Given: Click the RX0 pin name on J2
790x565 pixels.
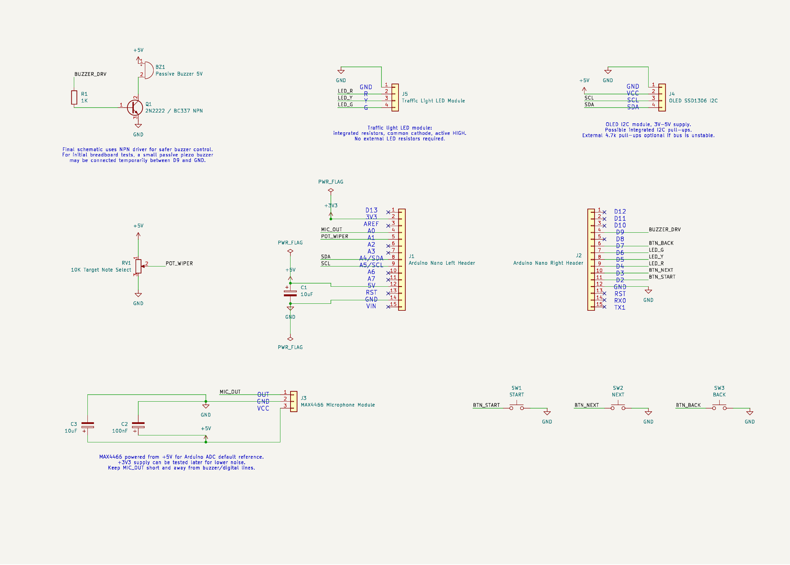Looking at the screenshot, I should click(x=620, y=301).
